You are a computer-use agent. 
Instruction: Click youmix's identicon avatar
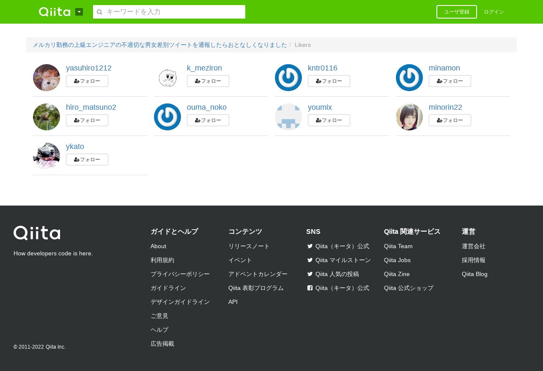(x=288, y=117)
